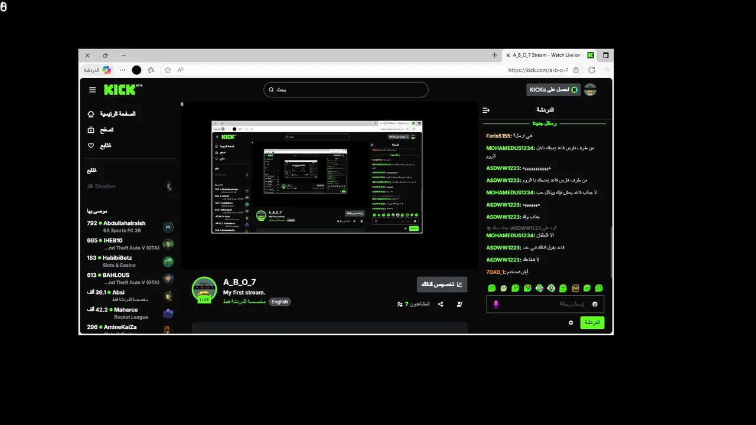This screenshot has width=756, height=425.
Task: Open the chat-only category link (مخصصة للدردشة فقط)
Action: (244, 302)
